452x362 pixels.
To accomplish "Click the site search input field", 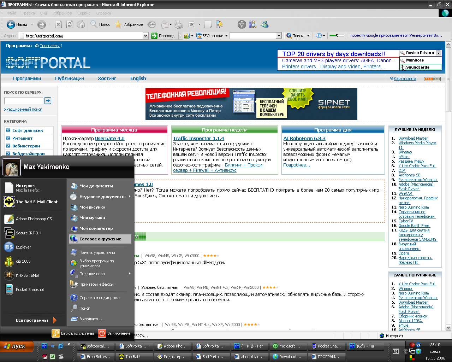I will click(23, 101).
